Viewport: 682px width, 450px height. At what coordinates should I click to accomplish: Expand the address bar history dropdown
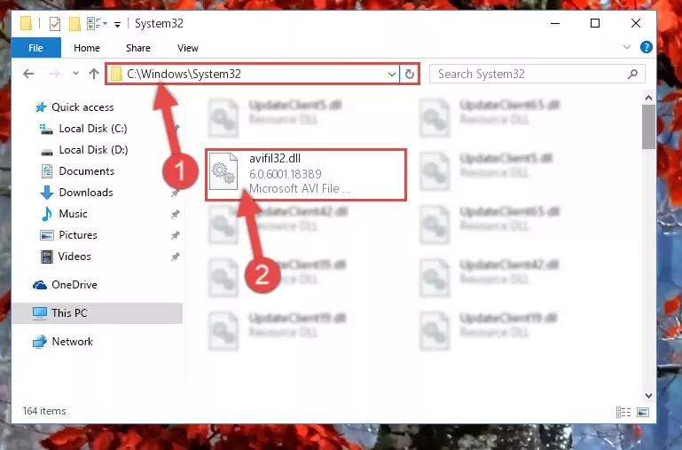click(392, 75)
